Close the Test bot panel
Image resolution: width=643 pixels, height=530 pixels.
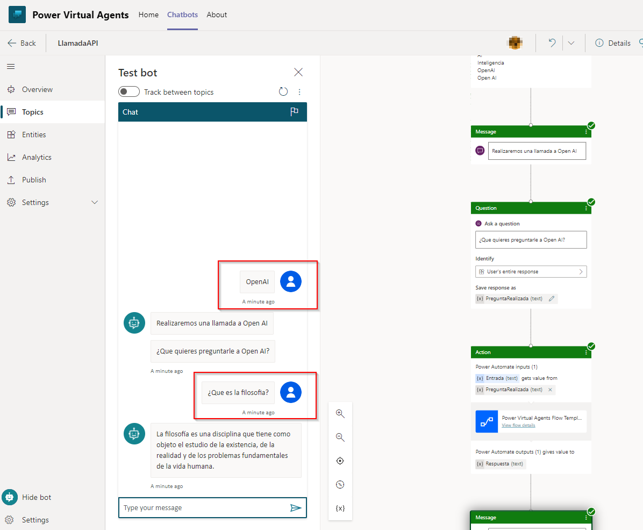[298, 73]
